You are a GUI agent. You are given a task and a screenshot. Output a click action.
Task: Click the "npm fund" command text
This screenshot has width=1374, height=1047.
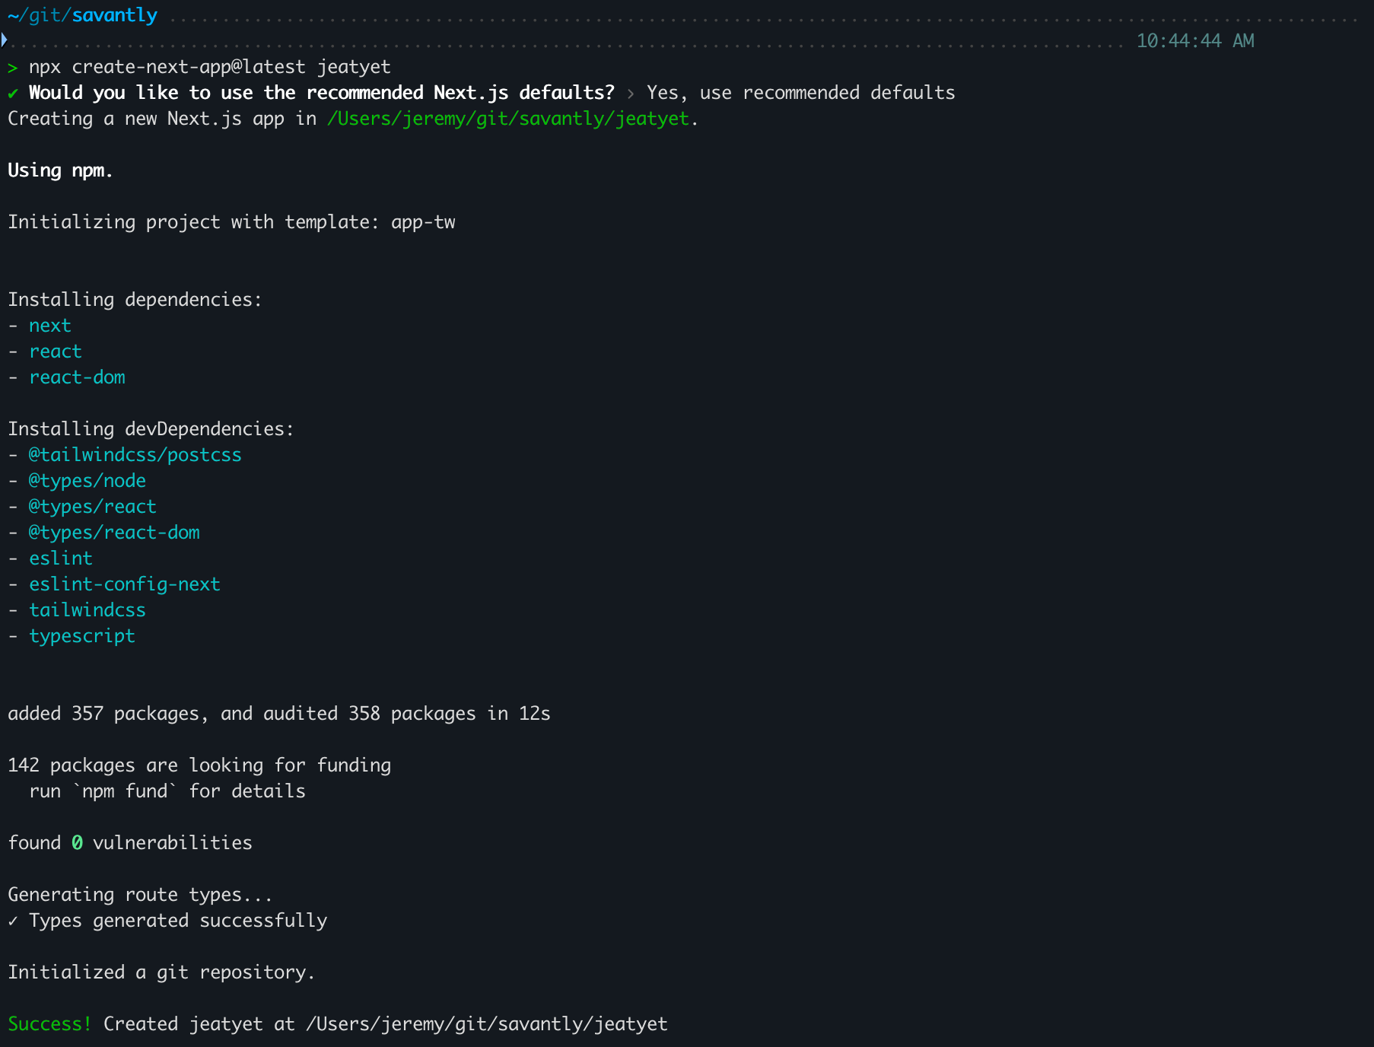pos(125,791)
